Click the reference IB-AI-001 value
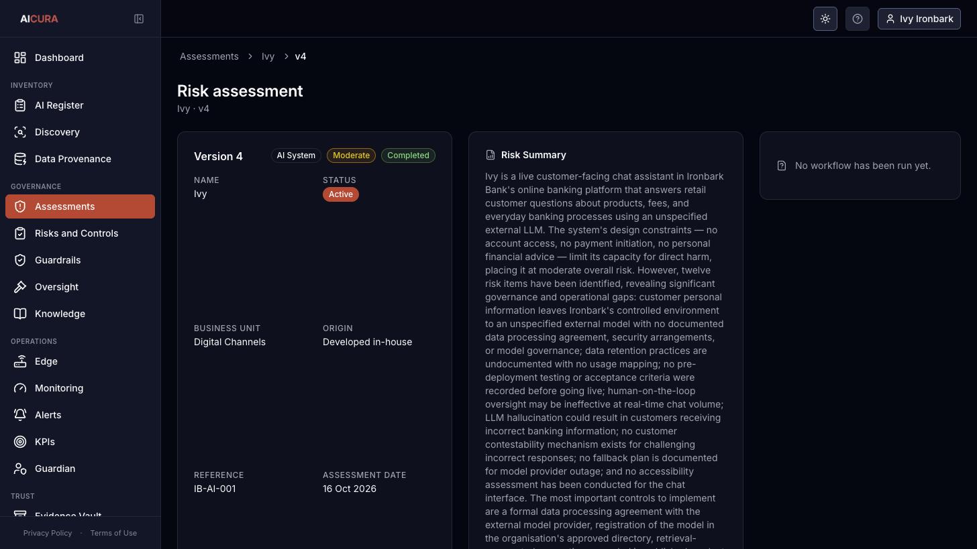977x549 pixels. tap(215, 489)
